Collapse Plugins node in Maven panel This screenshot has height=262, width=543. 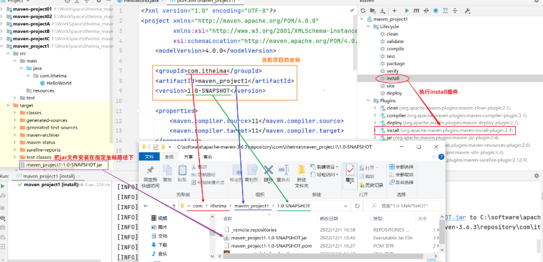coord(368,101)
